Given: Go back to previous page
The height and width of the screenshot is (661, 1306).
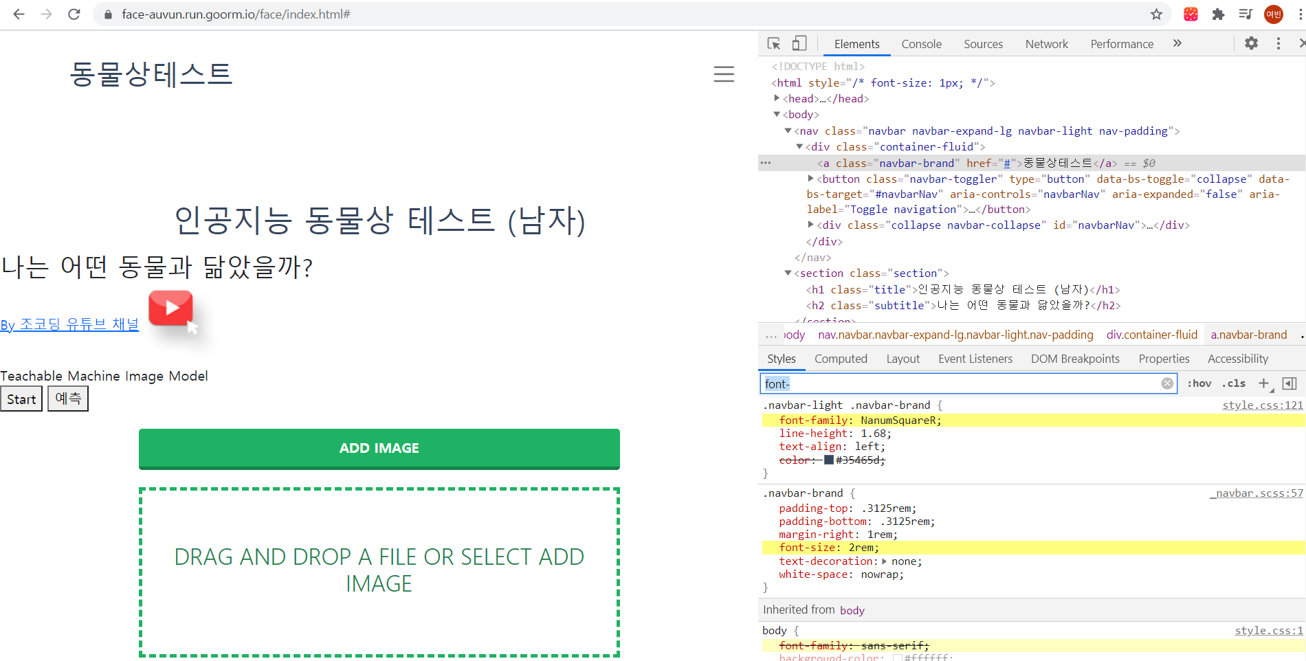Looking at the screenshot, I should coord(19,14).
